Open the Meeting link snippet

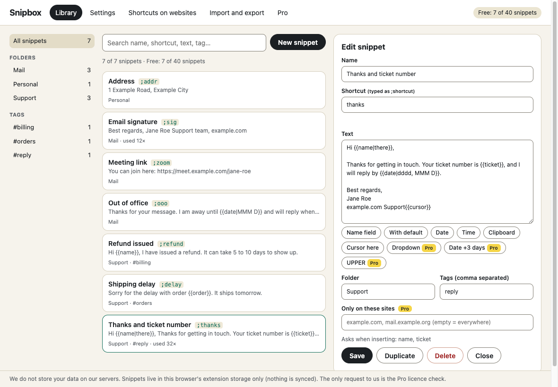click(x=214, y=171)
